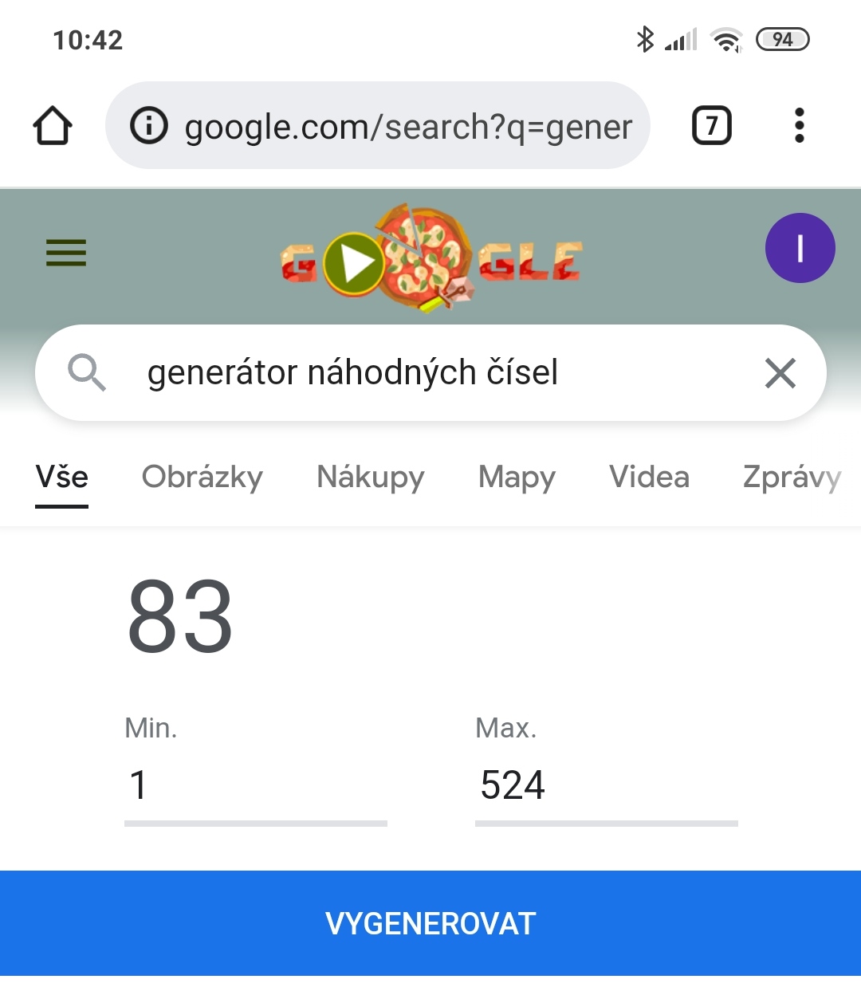Open the purple account avatar

800,248
